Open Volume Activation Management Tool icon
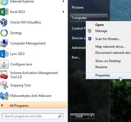 point(4,75)
